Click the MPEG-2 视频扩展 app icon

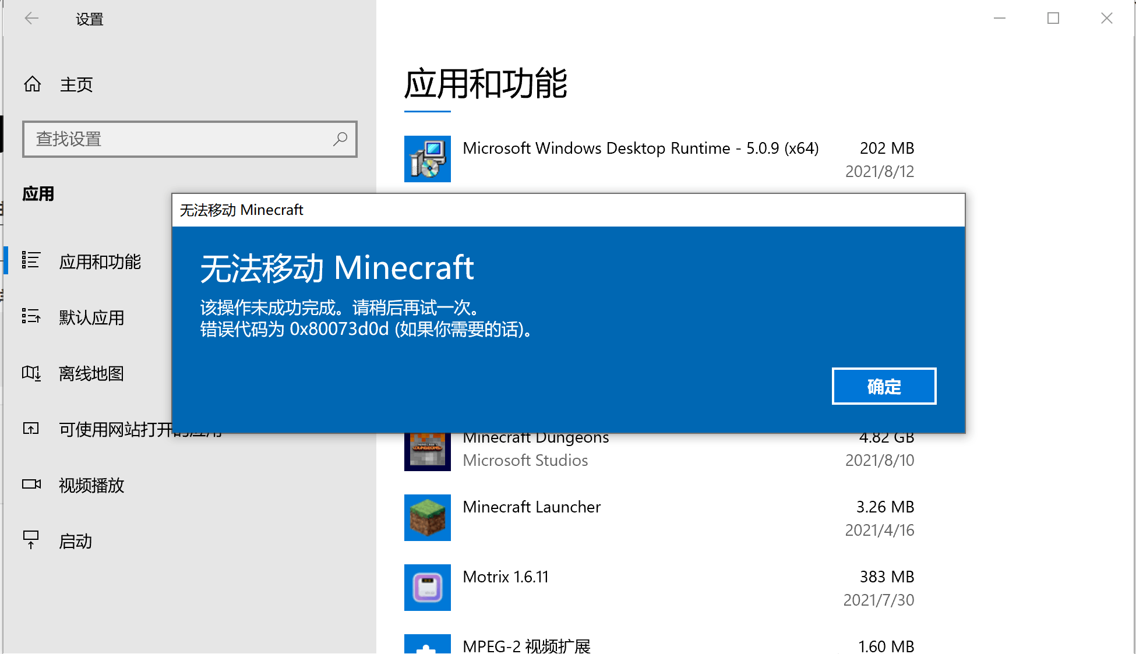(x=428, y=644)
